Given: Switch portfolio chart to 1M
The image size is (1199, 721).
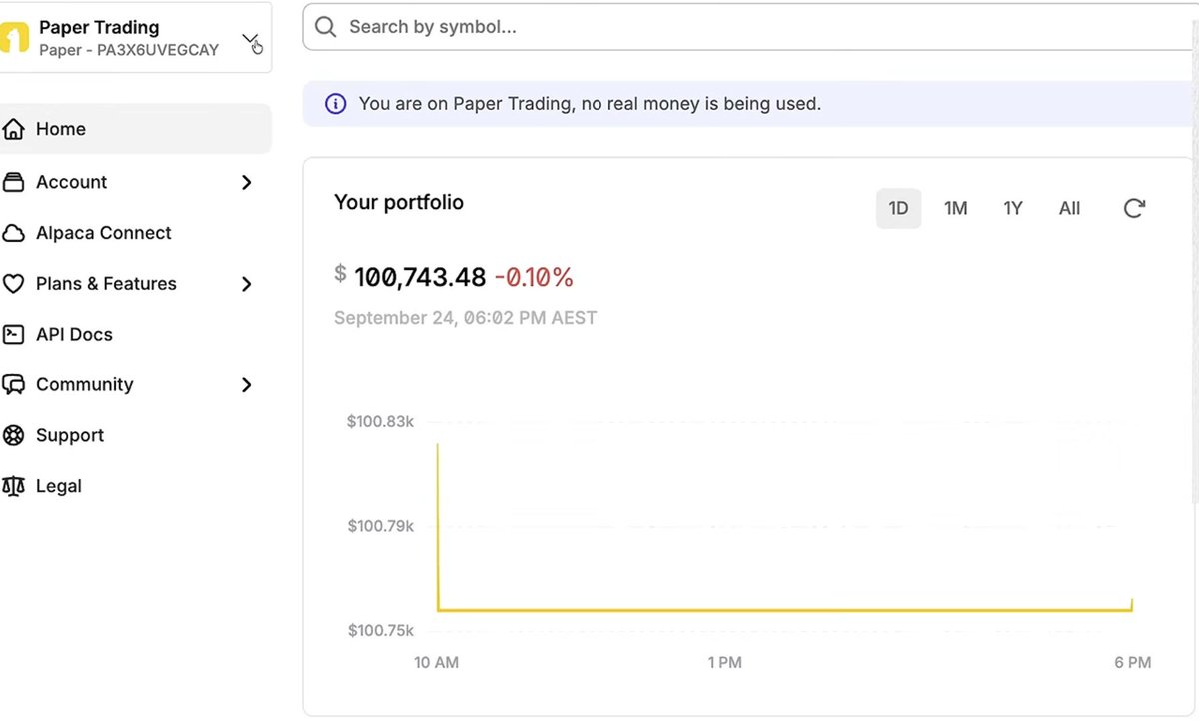Looking at the screenshot, I should pyautogui.click(x=956, y=208).
